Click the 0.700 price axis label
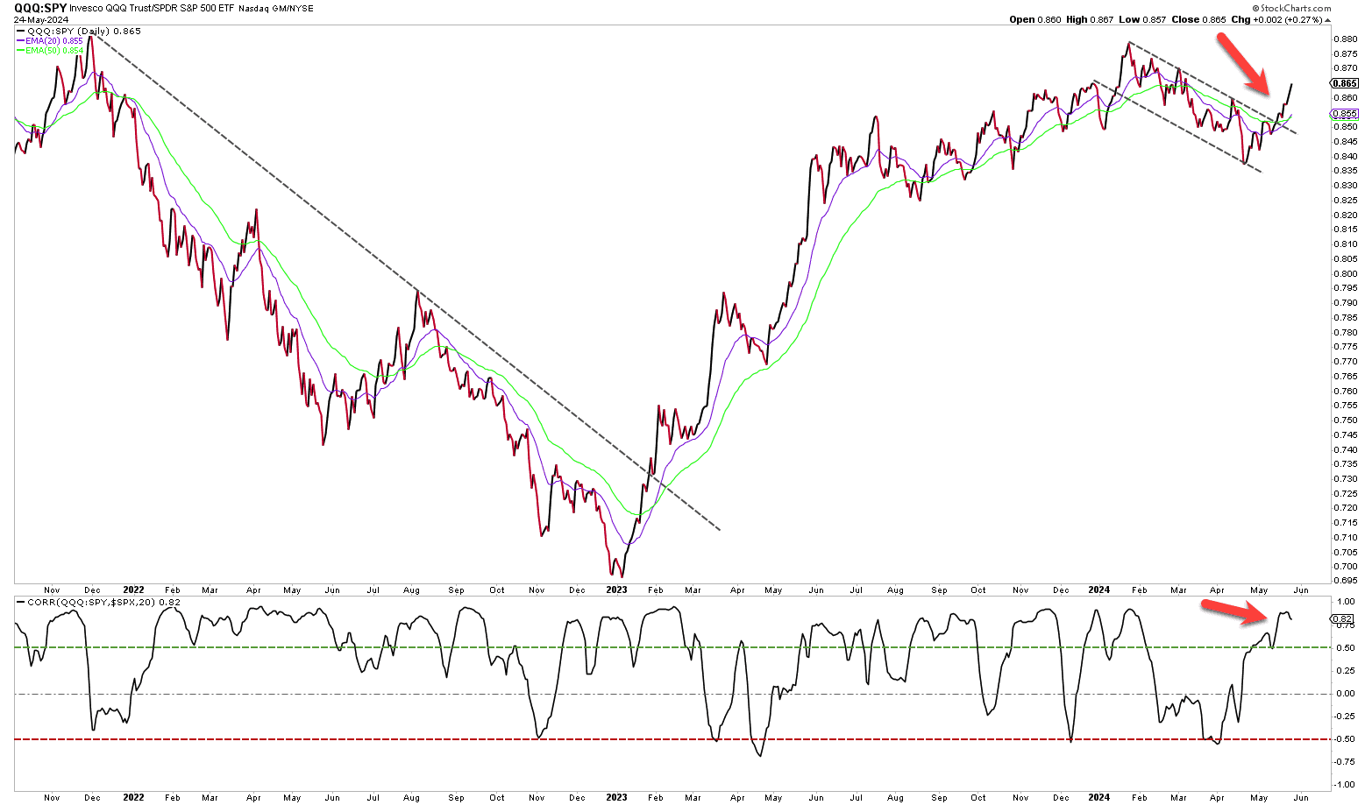 [x=1346, y=567]
